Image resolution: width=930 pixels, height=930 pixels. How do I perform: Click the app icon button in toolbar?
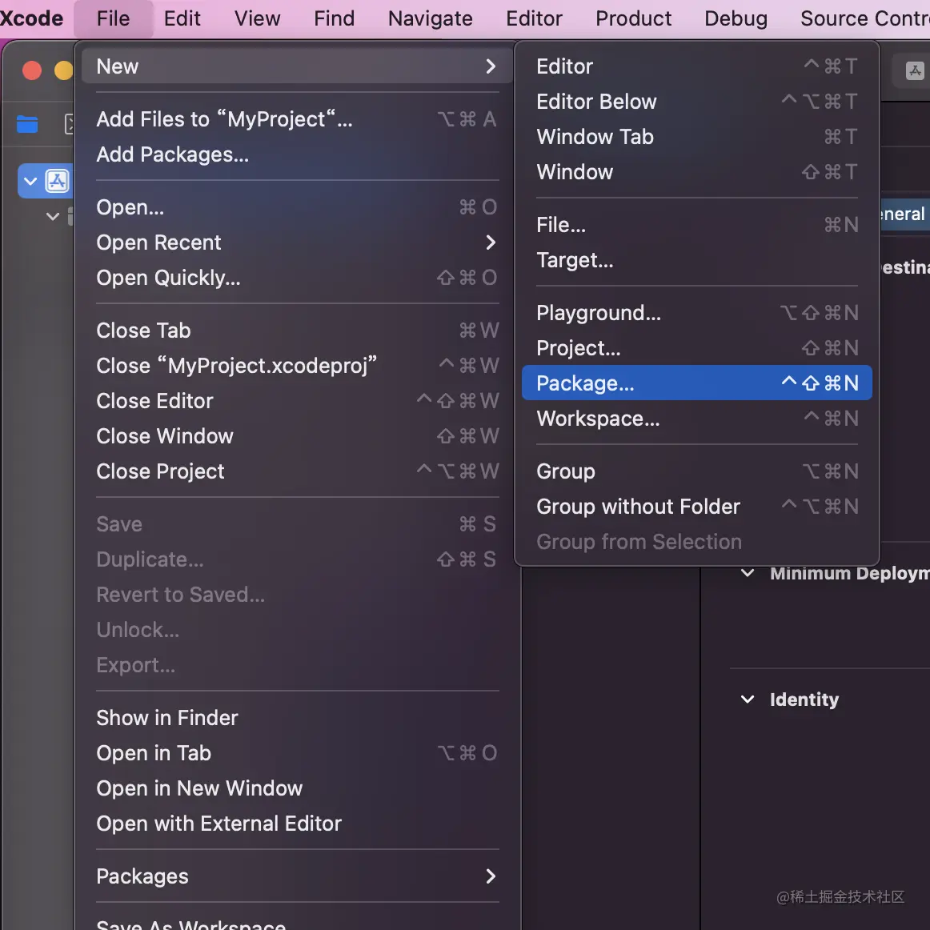pos(915,71)
